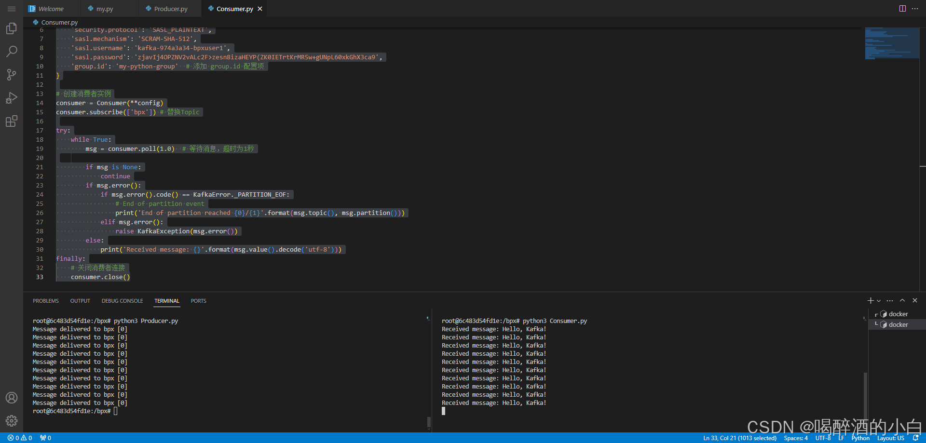Split the editor to the right
Screen dimensions: 926x443
click(x=902, y=9)
